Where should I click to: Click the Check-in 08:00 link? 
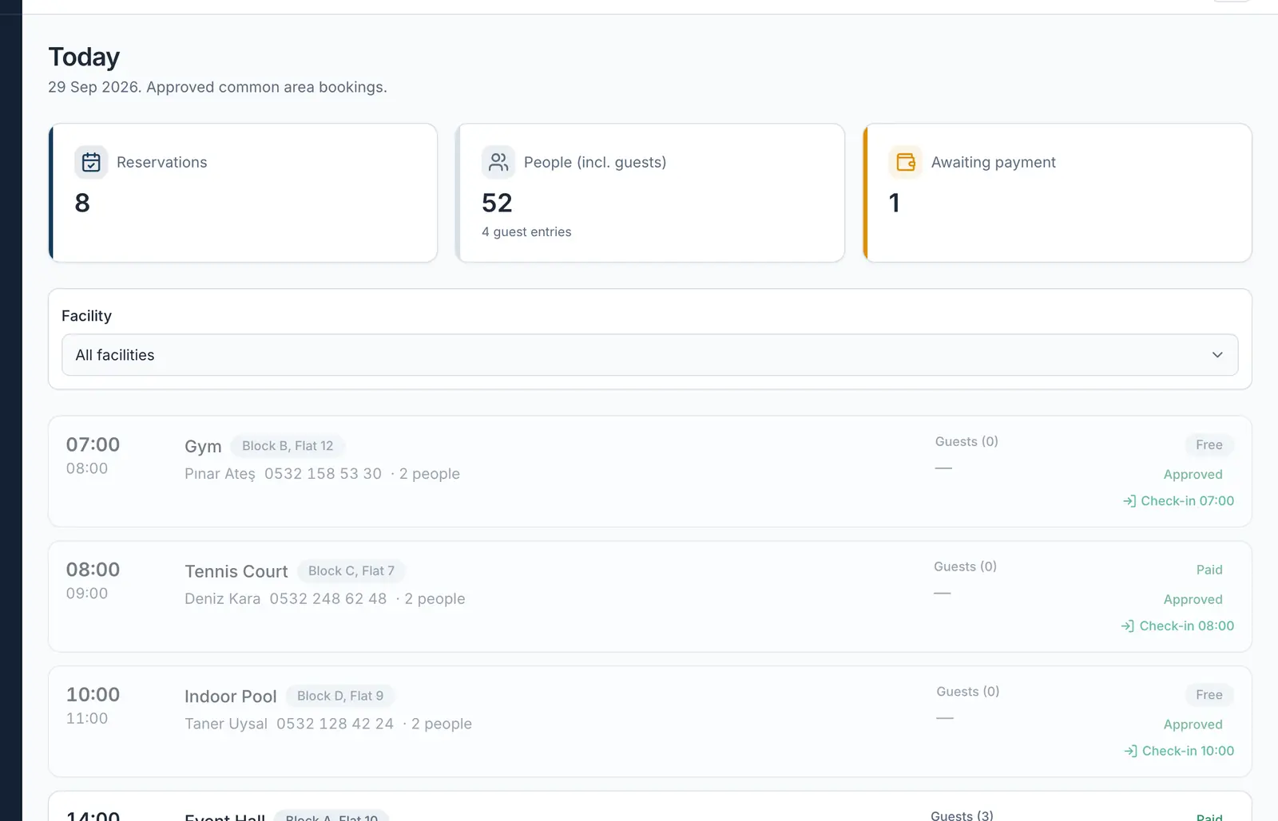pyautogui.click(x=1177, y=626)
